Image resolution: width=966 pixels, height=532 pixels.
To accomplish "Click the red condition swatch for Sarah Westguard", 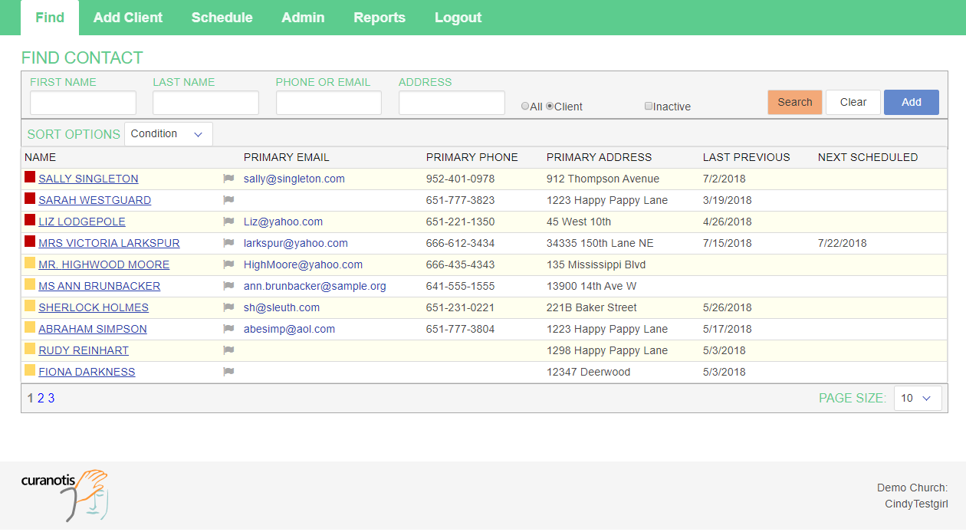I will (x=30, y=199).
